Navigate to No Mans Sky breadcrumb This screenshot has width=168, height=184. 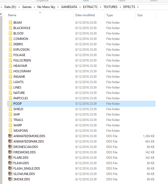click(46, 7)
